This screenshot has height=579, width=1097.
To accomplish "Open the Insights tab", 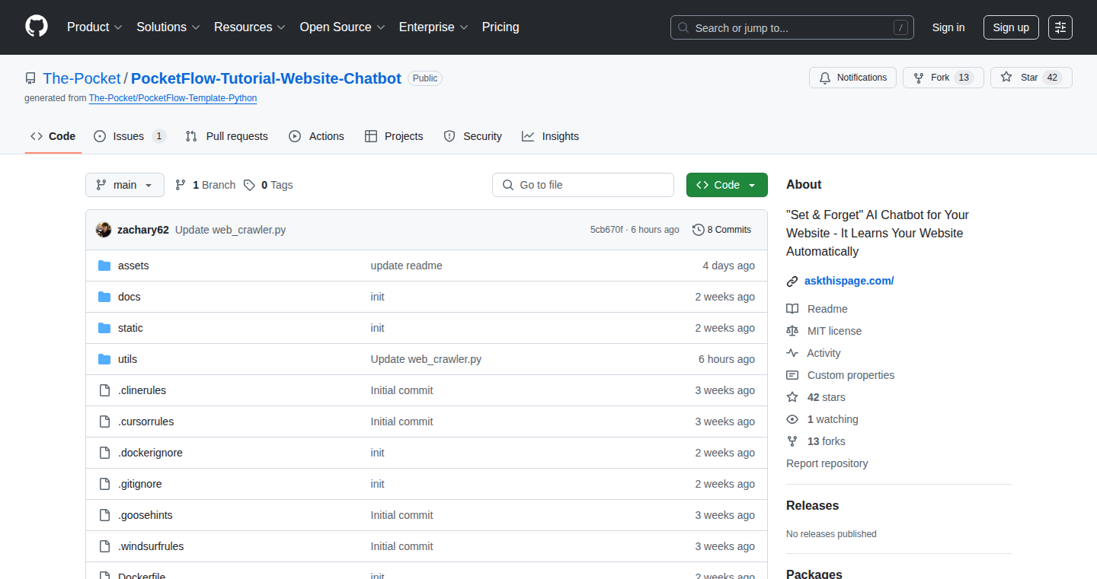I will tap(551, 136).
